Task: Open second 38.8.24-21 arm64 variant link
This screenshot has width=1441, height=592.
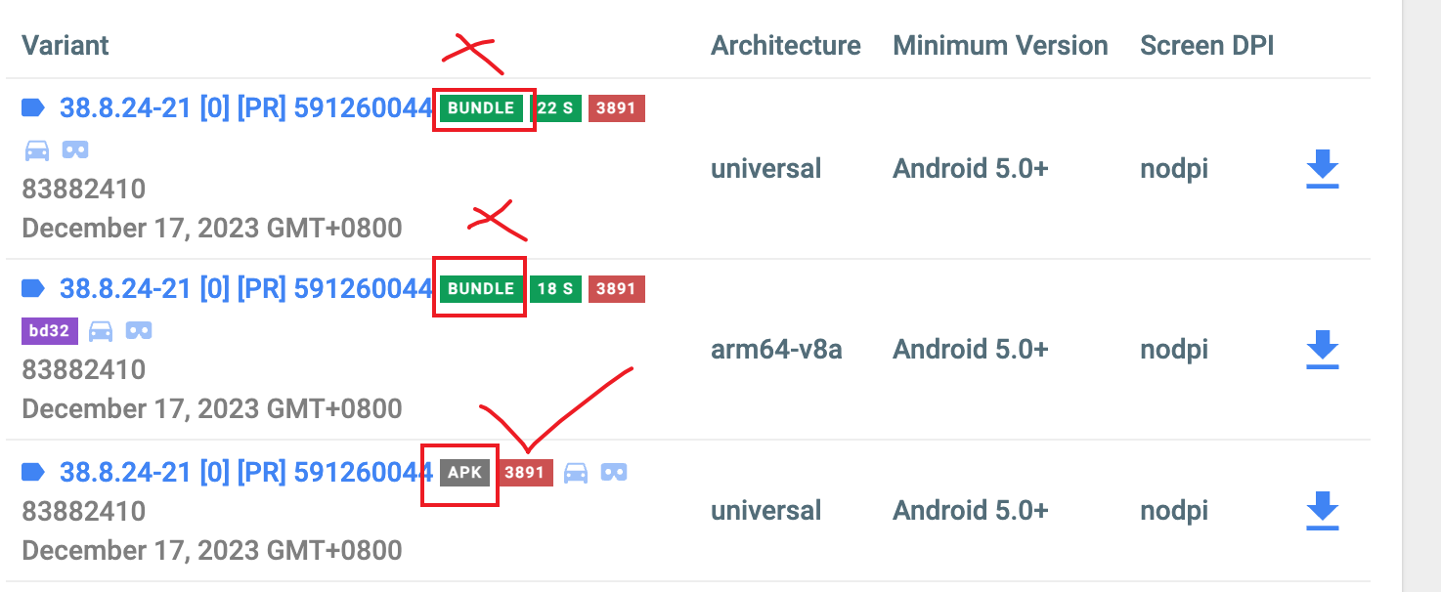Action: (x=246, y=288)
